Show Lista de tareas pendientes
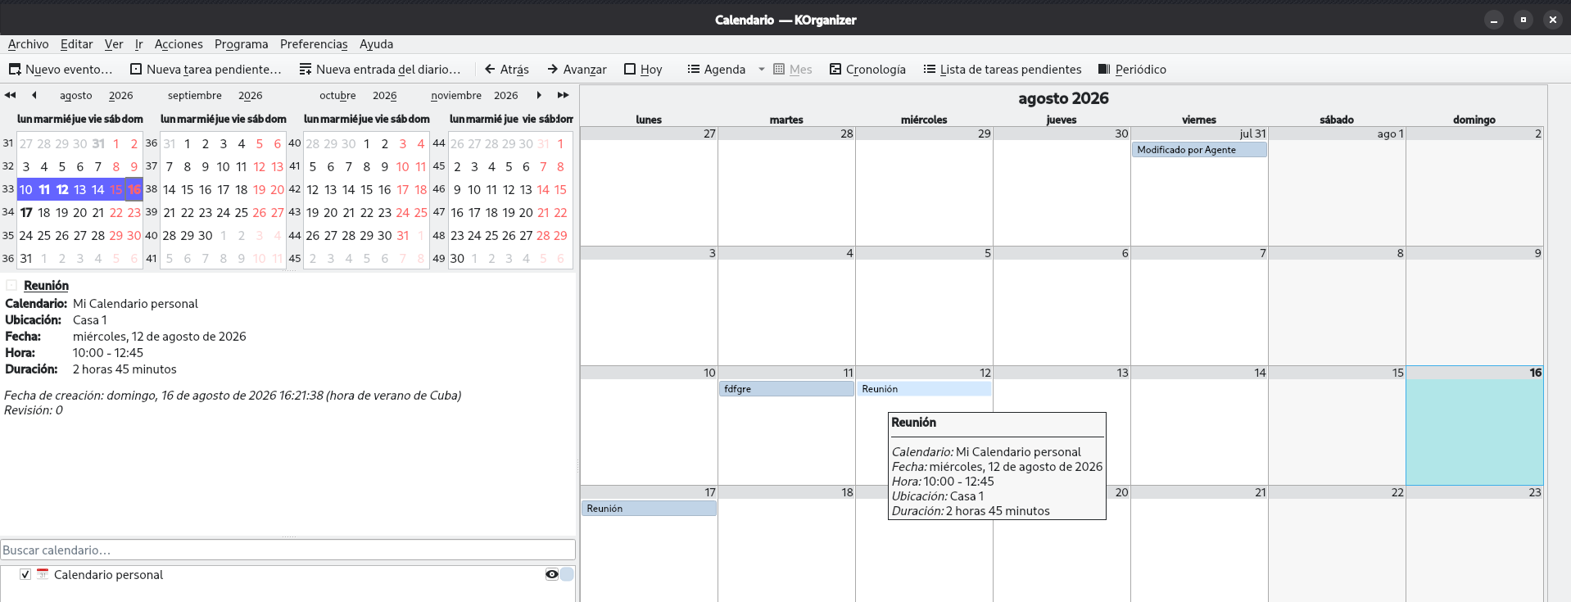The image size is (1571, 602). click(x=1003, y=70)
